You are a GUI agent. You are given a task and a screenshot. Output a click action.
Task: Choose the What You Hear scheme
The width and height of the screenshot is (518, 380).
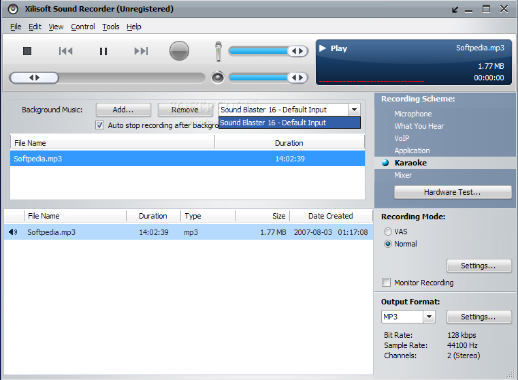coord(419,126)
